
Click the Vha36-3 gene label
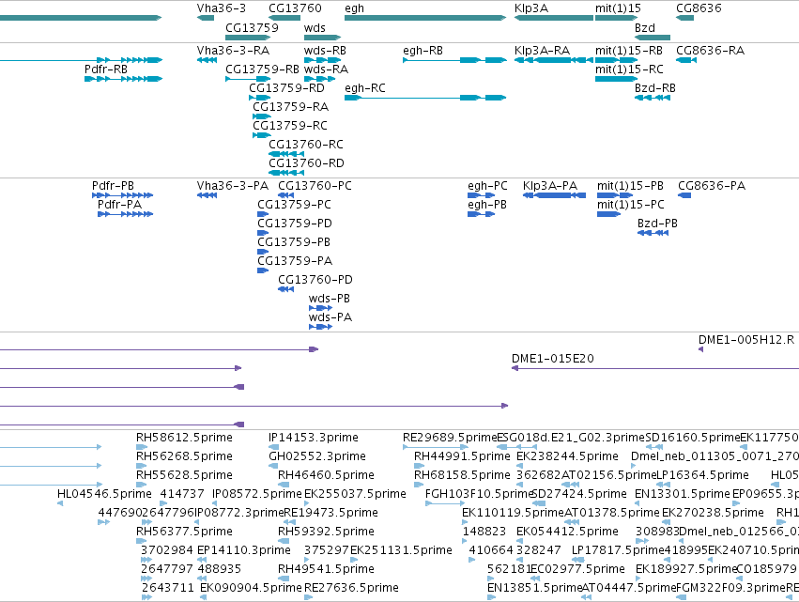click(x=222, y=8)
